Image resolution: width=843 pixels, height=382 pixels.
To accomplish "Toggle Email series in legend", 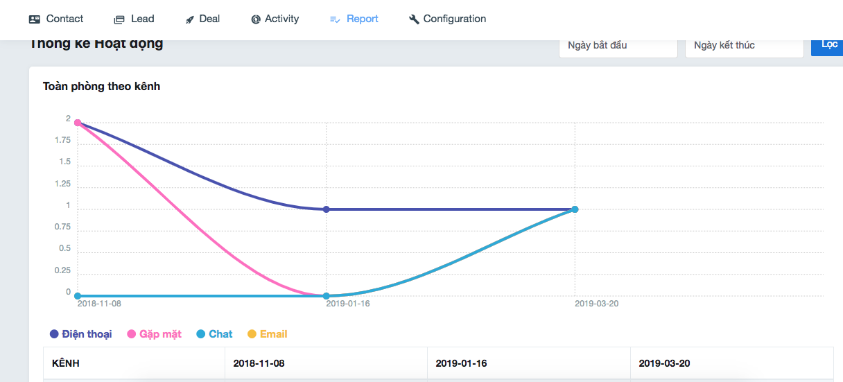I will click(267, 334).
